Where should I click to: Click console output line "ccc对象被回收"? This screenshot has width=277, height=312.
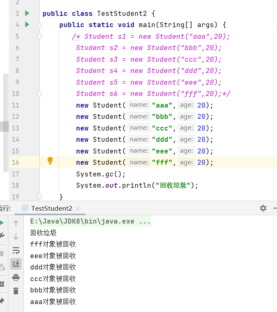coord(53,279)
